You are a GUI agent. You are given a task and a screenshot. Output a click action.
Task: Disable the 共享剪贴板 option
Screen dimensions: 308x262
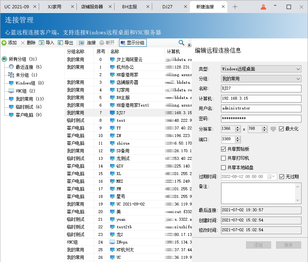(223, 149)
